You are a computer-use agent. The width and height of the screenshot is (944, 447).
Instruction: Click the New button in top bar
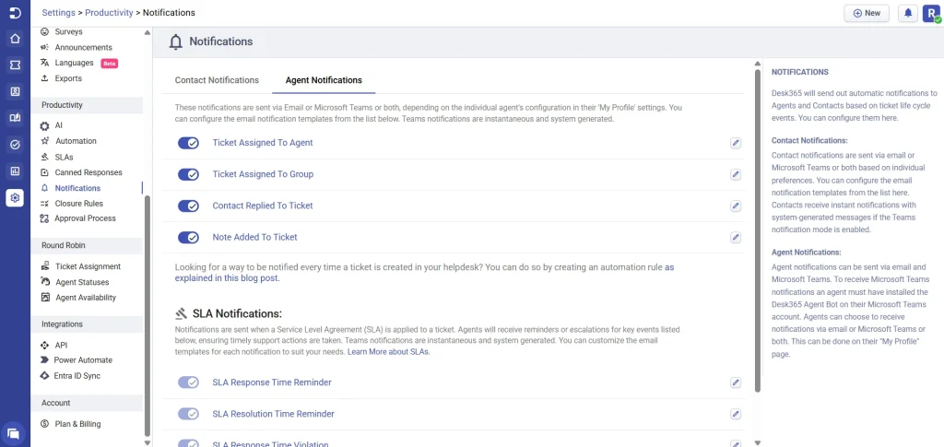click(867, 13)
